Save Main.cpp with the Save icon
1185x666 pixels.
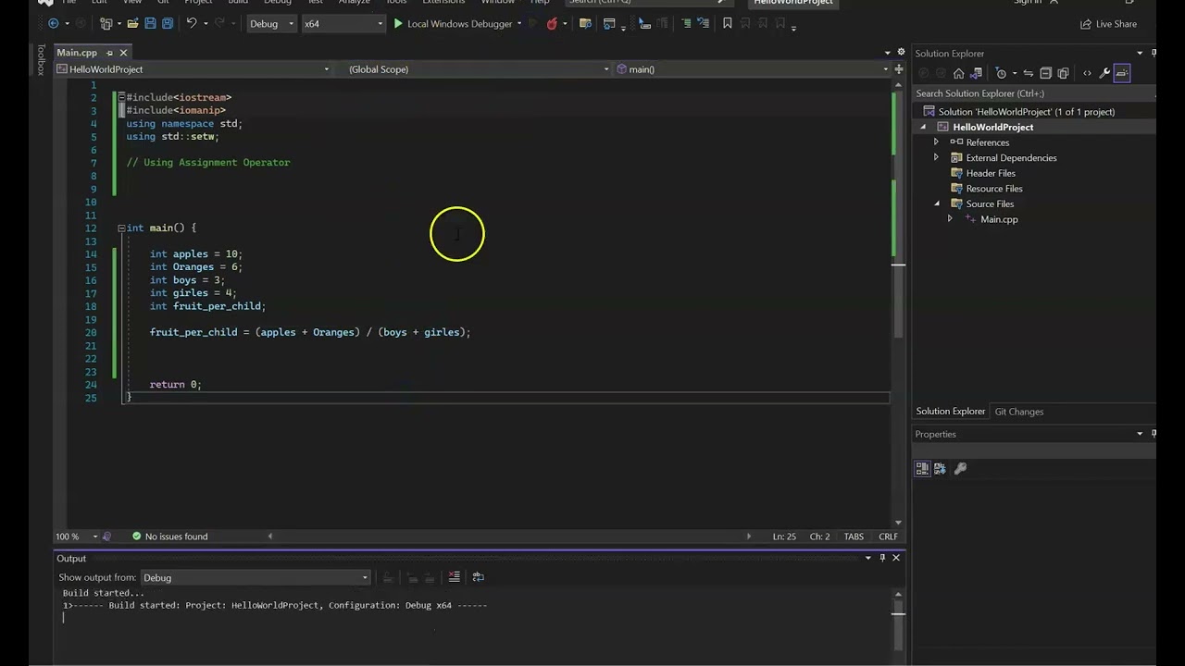pyautogui.click(x=150, y=24)
